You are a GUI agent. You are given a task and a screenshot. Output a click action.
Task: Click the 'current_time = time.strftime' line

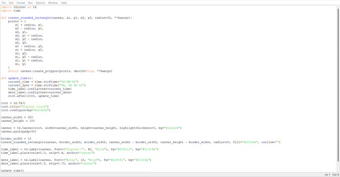pos(43,82)
